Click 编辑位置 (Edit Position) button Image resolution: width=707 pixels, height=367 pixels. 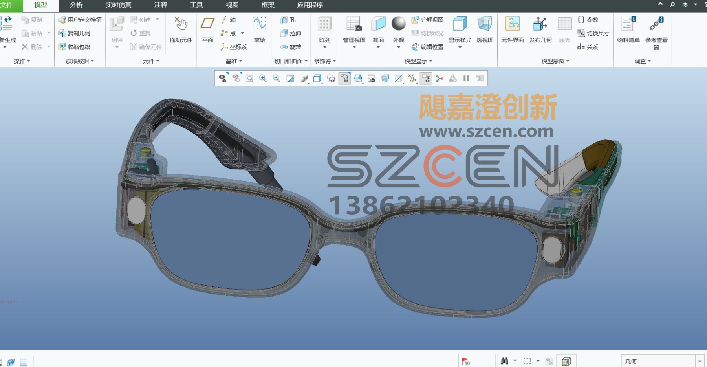(427, 47)
